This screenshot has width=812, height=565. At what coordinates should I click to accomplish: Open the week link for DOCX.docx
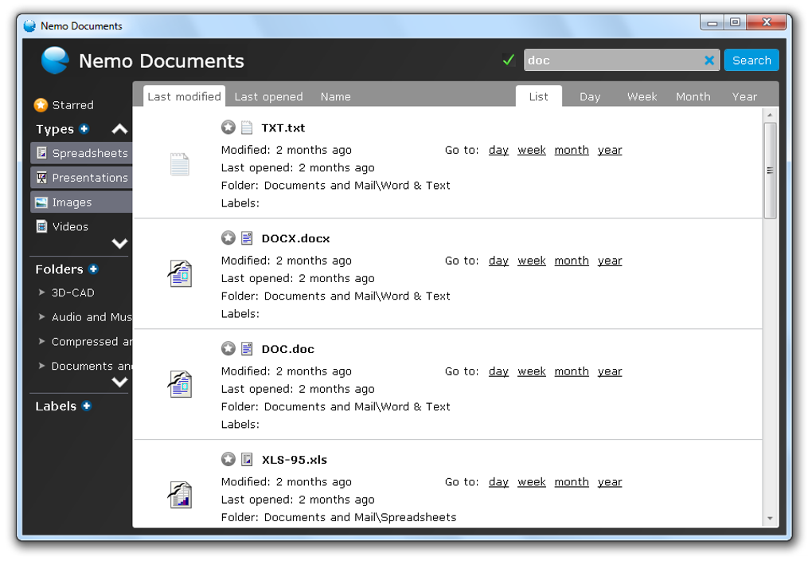(531, 261)
